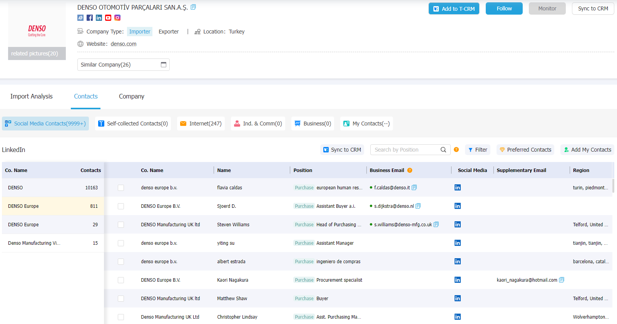617x324 pixels.
Task: Select checkbox for Steven Williams row
Action: 121,225
